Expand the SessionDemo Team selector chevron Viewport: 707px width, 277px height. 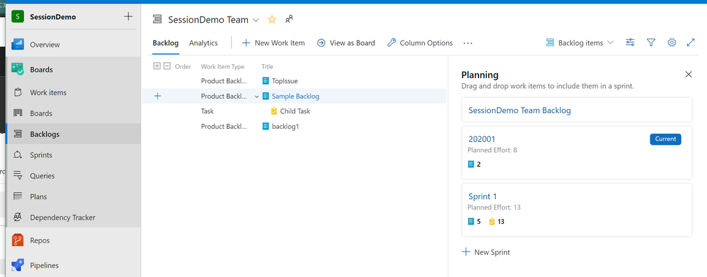(x=255, y=20)
